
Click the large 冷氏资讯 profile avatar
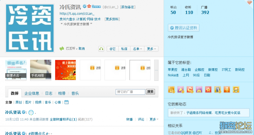30,28
